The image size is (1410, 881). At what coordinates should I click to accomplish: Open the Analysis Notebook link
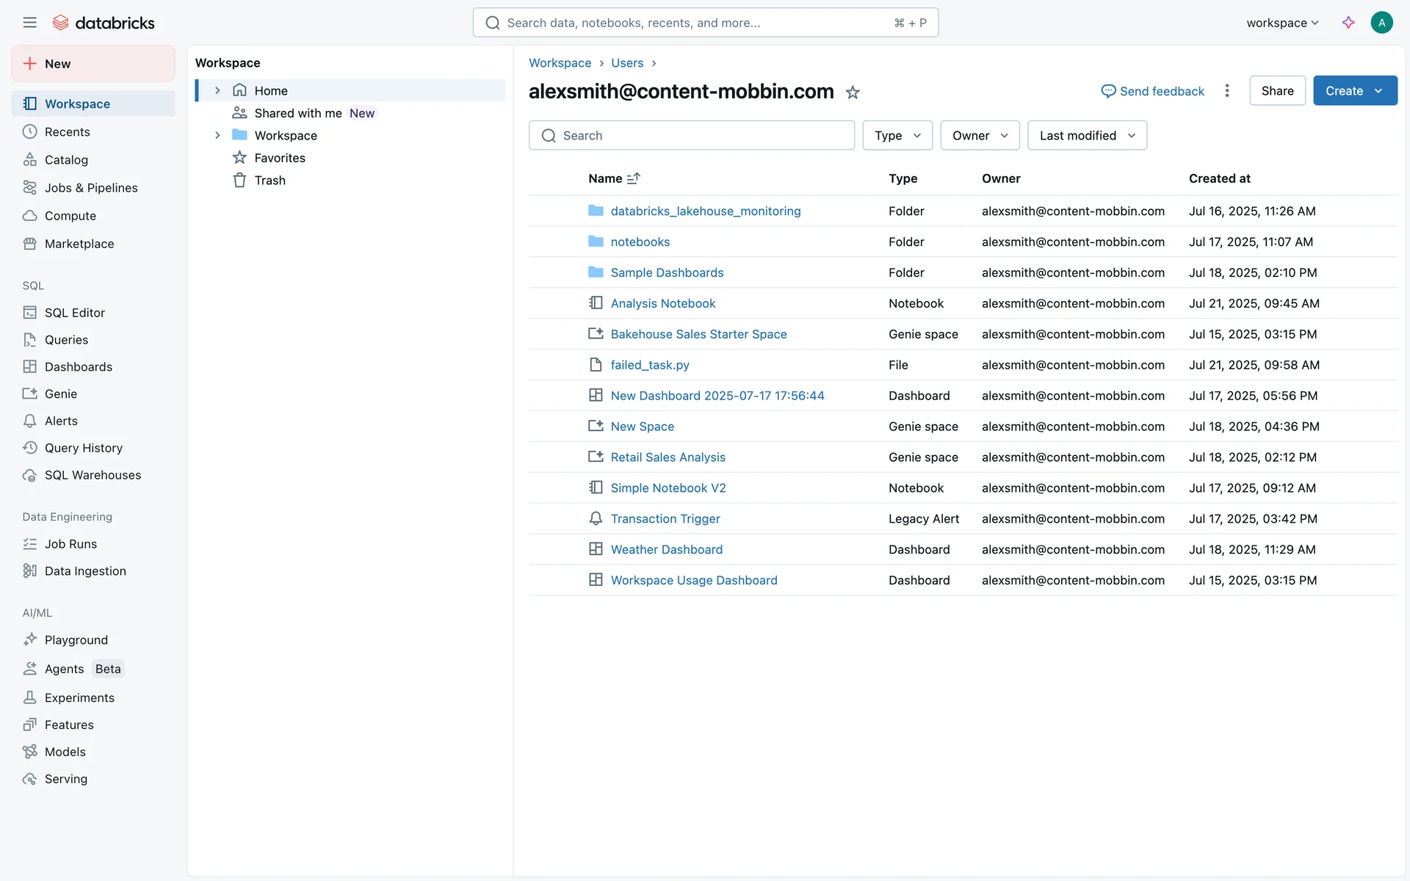tap(662, 303)
